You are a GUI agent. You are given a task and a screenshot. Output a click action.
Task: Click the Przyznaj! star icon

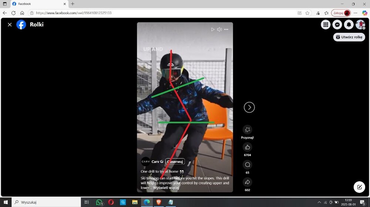pos(248,130)
